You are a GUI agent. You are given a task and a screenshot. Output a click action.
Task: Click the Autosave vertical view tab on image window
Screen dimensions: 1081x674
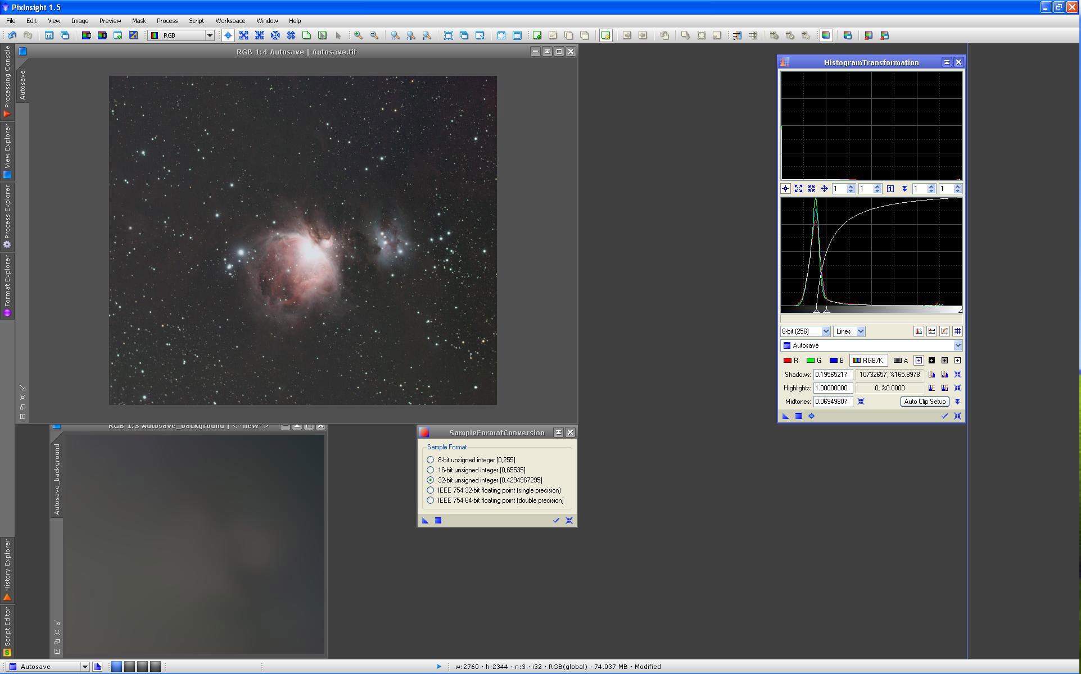pos(22,84)
